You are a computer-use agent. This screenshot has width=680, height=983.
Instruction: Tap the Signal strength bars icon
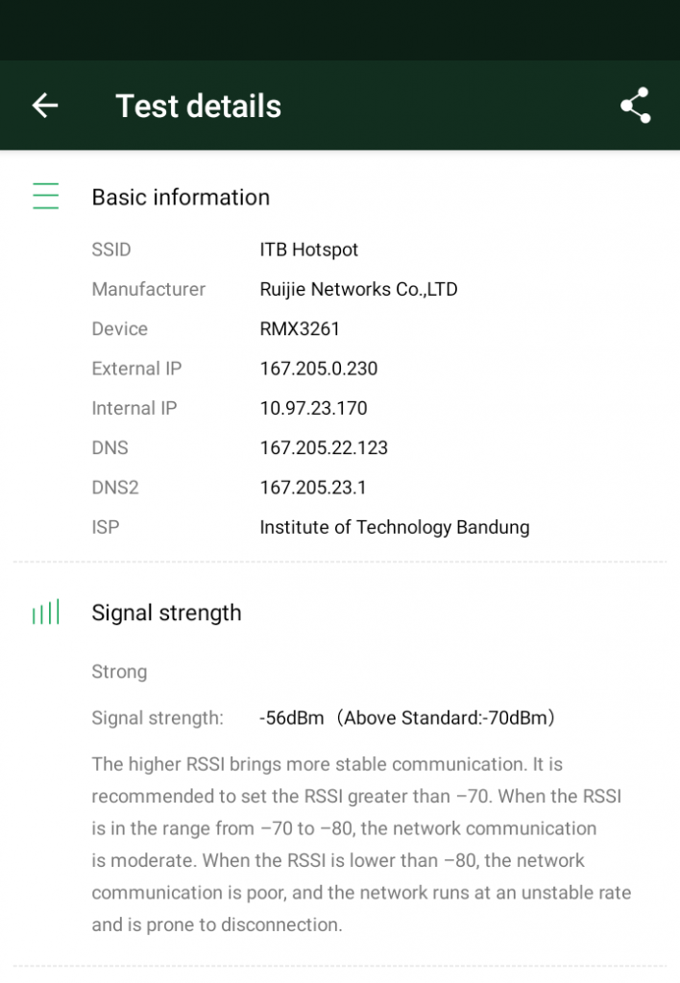(46, 611)
